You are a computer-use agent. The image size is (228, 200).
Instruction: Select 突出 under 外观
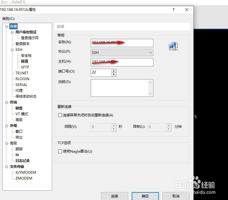(19, 137)
